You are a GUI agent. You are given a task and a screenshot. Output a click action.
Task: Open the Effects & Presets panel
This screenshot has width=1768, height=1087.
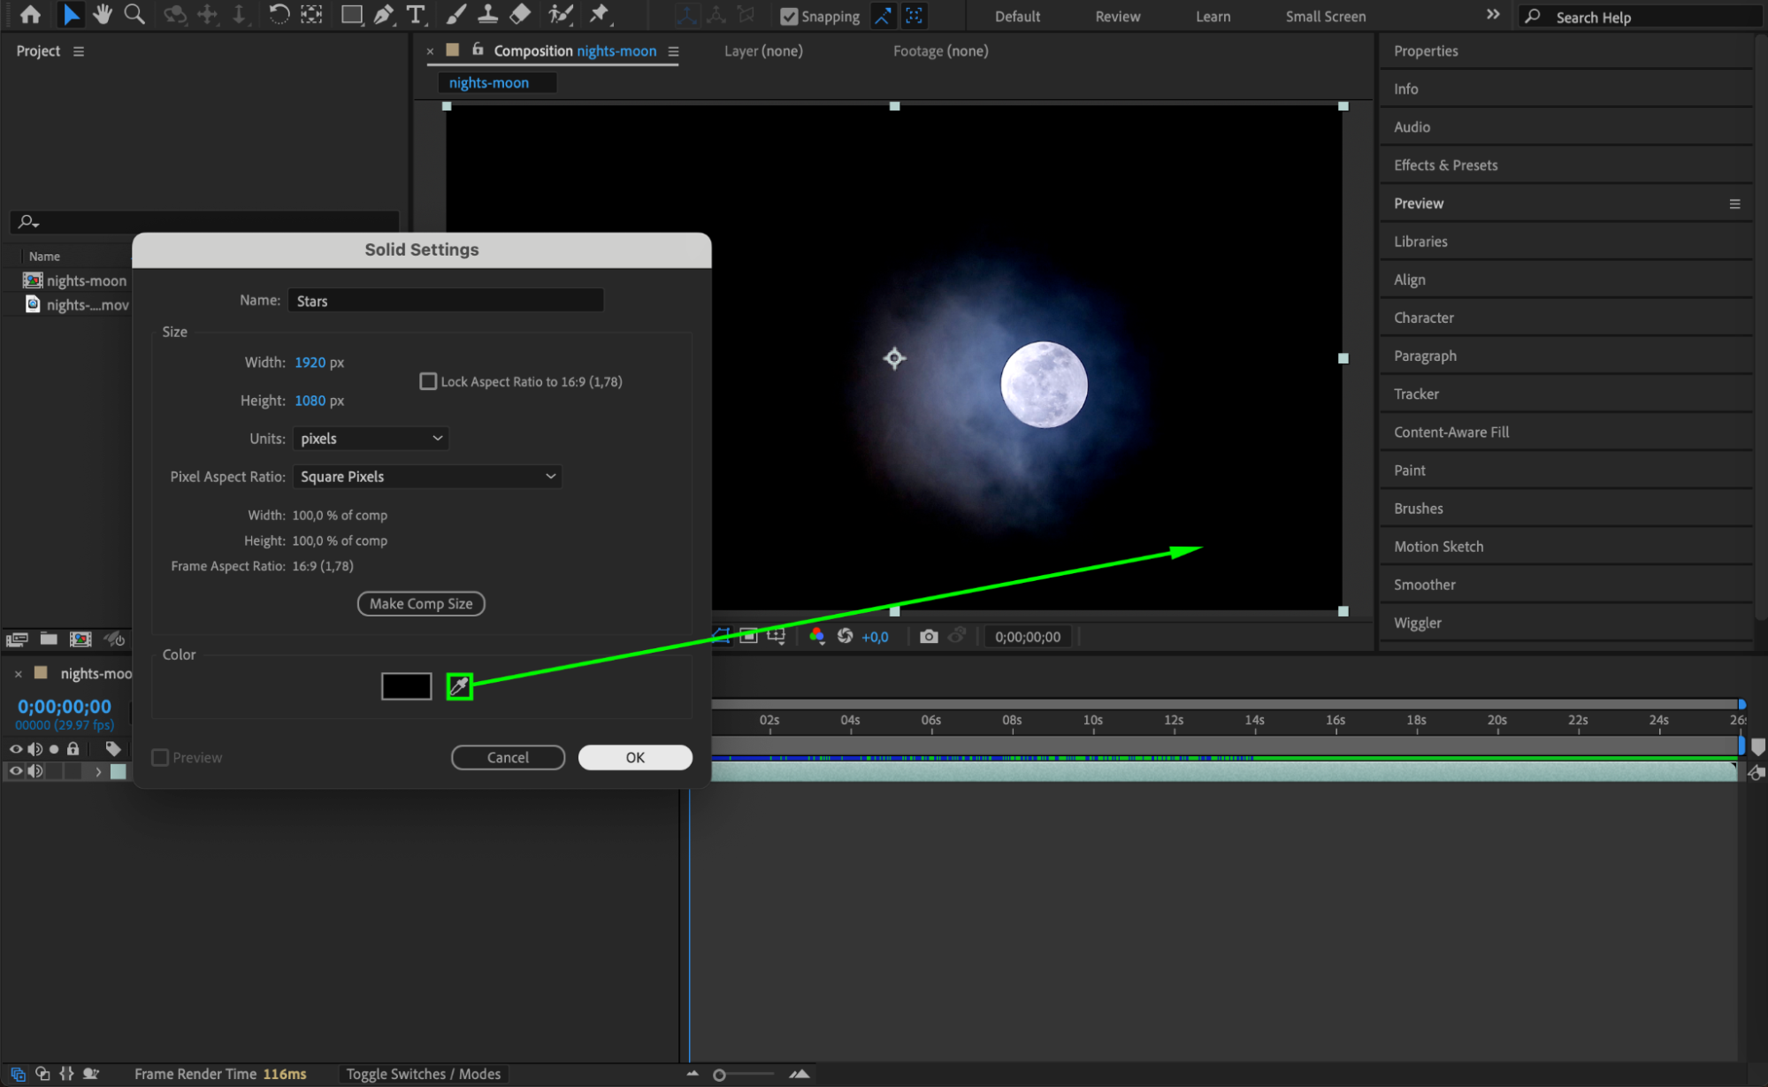tap(1445, 165)
